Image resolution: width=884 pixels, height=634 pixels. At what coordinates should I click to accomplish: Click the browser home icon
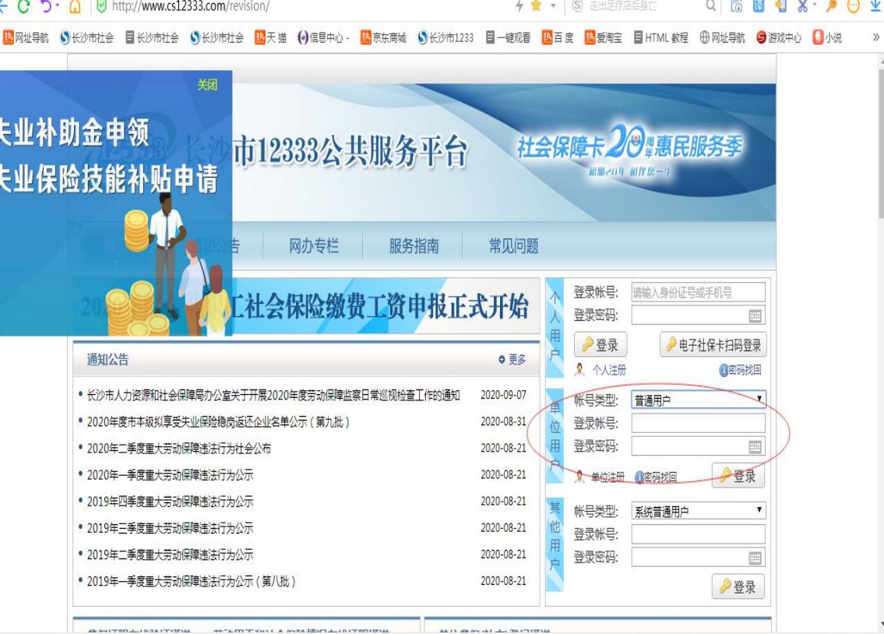(x=76, y=7)
